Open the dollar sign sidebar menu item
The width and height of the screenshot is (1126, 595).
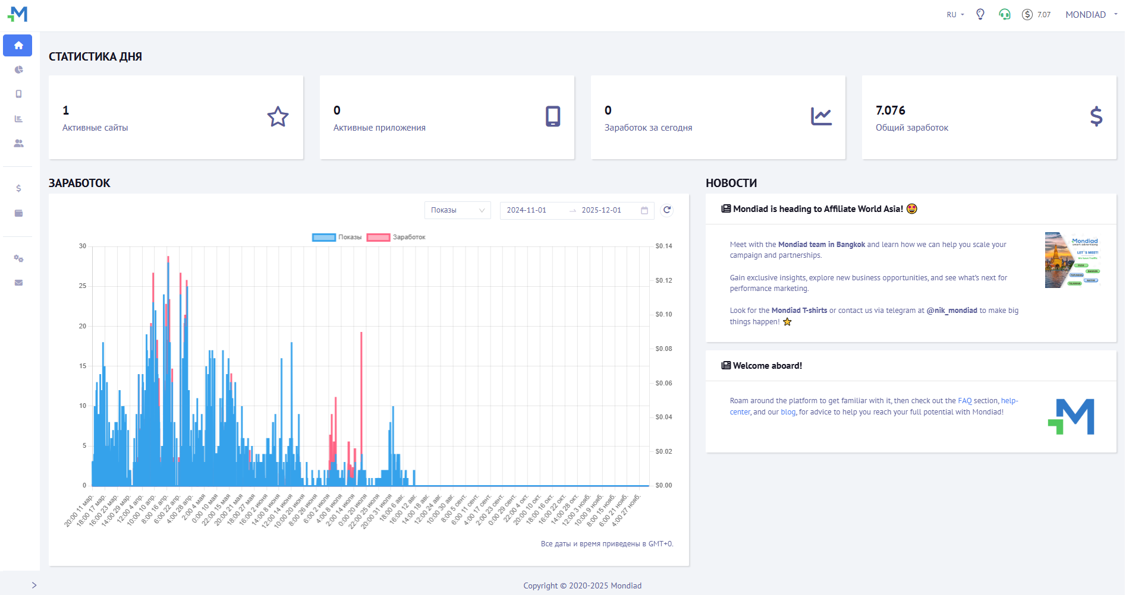click(x=18, y=188)
